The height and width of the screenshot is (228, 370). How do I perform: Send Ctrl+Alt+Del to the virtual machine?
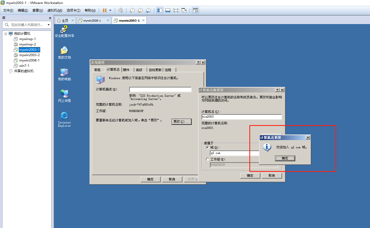[x=121, y=10]
